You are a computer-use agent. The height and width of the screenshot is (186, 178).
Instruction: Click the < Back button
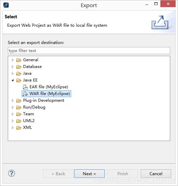pyautogui.click(x=58, y=174)
